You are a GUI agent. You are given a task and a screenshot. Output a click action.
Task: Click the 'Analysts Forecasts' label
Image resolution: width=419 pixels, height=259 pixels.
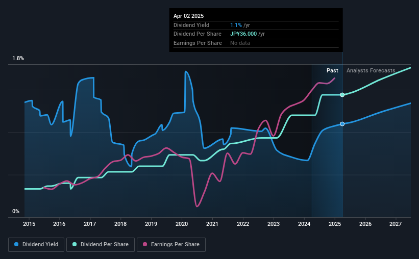[371, 70]
